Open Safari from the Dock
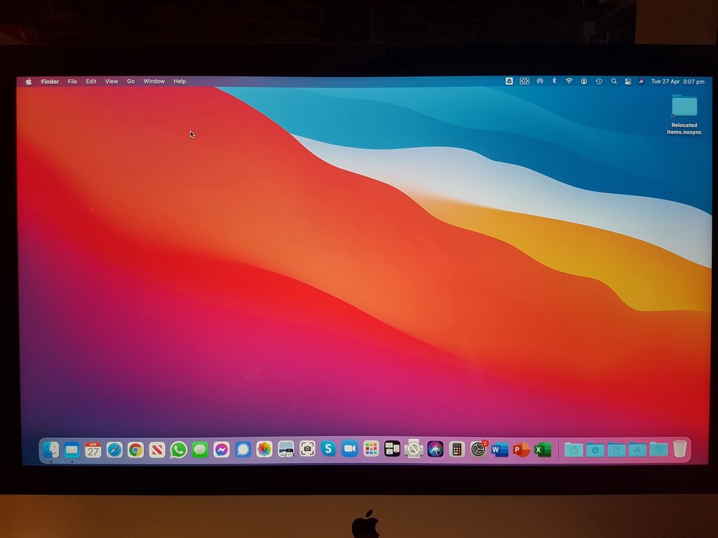The image size is (718, 538). (x=113, y=450)
